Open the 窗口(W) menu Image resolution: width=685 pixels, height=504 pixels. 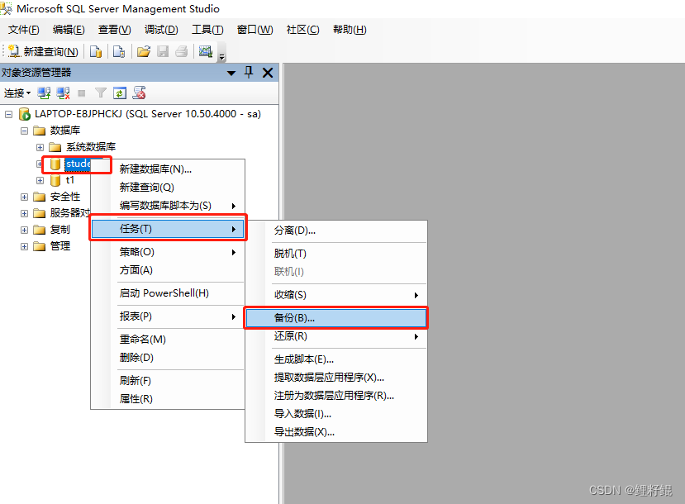pos(254,30)
